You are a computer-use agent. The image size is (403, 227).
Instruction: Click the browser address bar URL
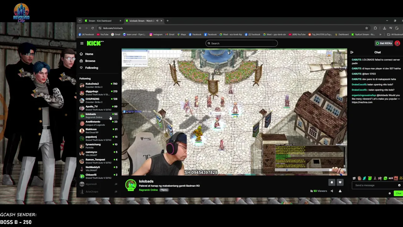pos(113,28)
